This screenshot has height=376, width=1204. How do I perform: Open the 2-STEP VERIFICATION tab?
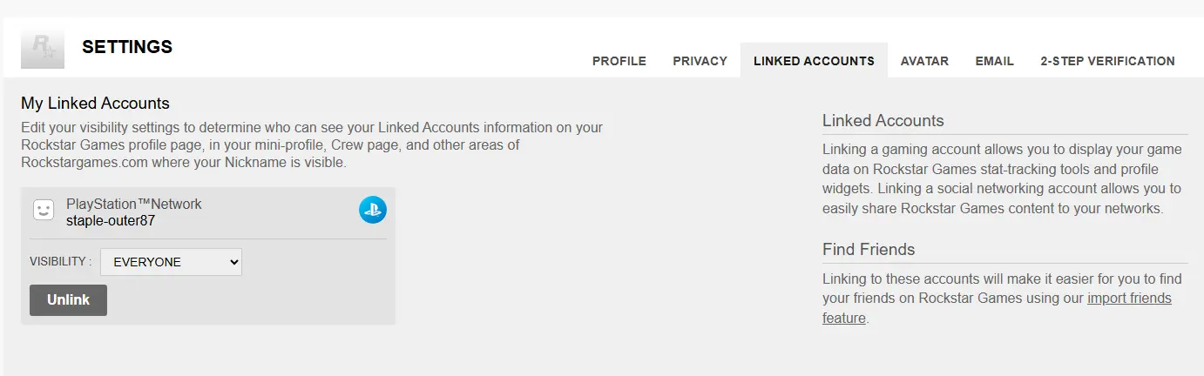[1107, 61]
